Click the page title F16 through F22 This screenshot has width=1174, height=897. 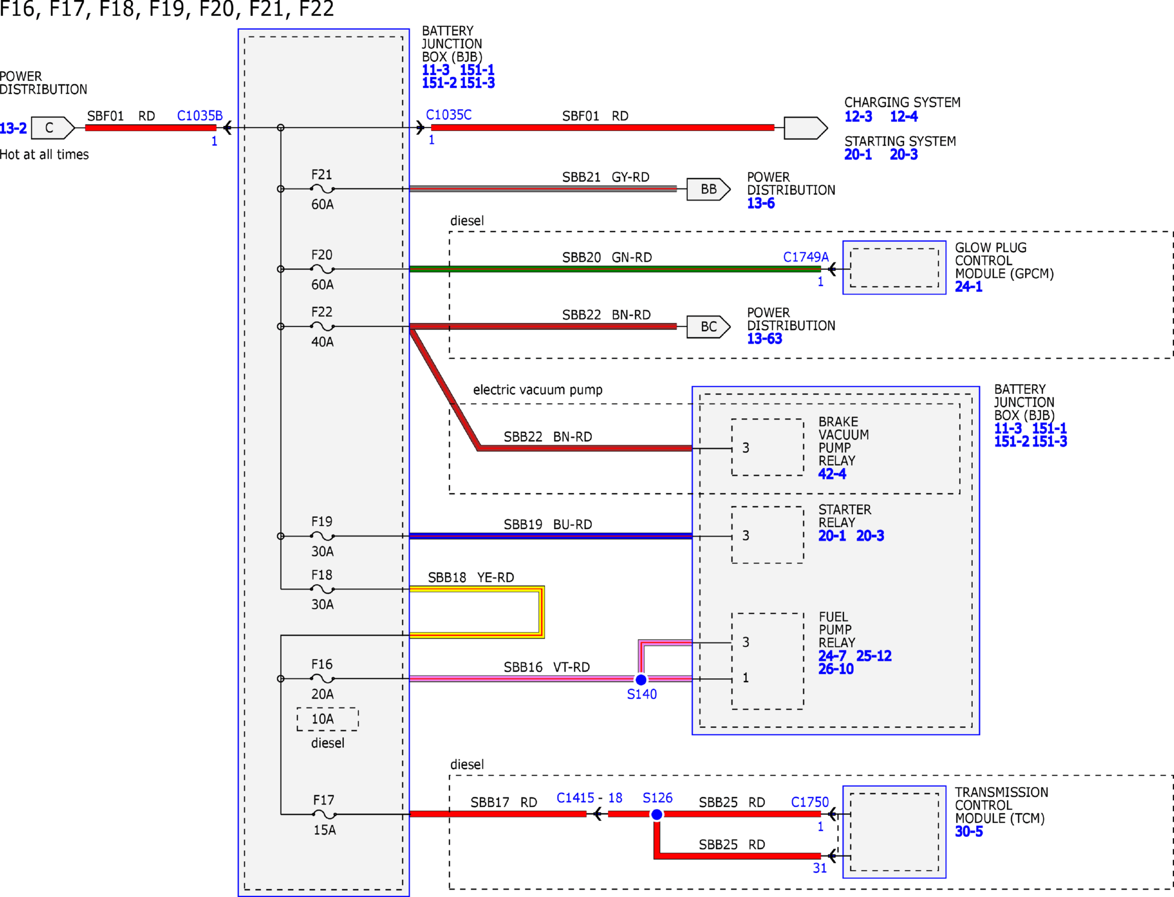[x=167, y=9]
